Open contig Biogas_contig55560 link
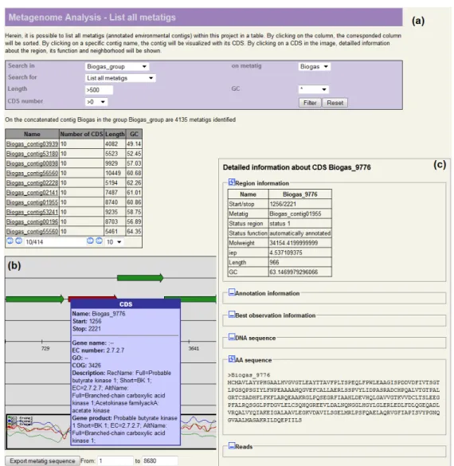The width and height of the screenshot is (454, 466). [32, 231]
